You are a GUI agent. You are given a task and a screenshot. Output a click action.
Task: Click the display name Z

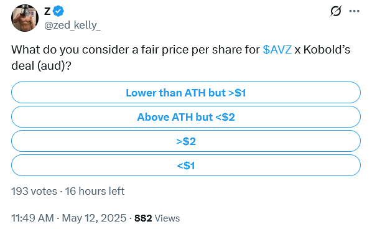pos(47,11)
